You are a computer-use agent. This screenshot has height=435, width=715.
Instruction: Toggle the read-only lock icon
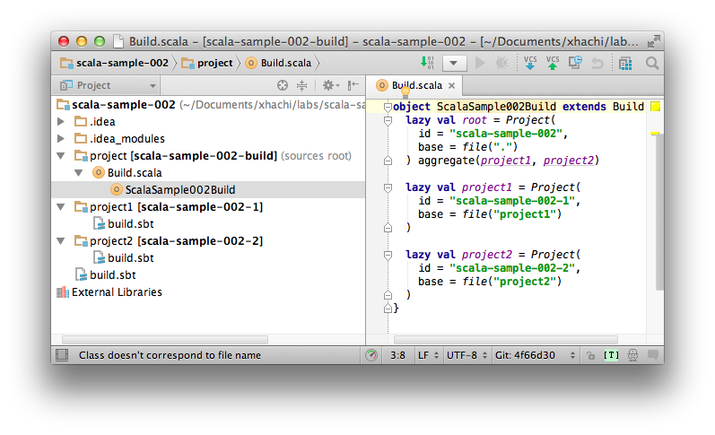590,356
